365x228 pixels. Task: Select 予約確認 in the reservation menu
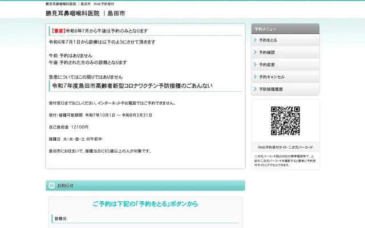click(x=267, y=52)
